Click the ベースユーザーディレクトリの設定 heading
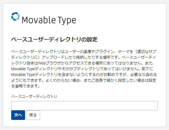The width and height of the screenshot is (169, 130). pyautogui.click(x=54, y=39)
